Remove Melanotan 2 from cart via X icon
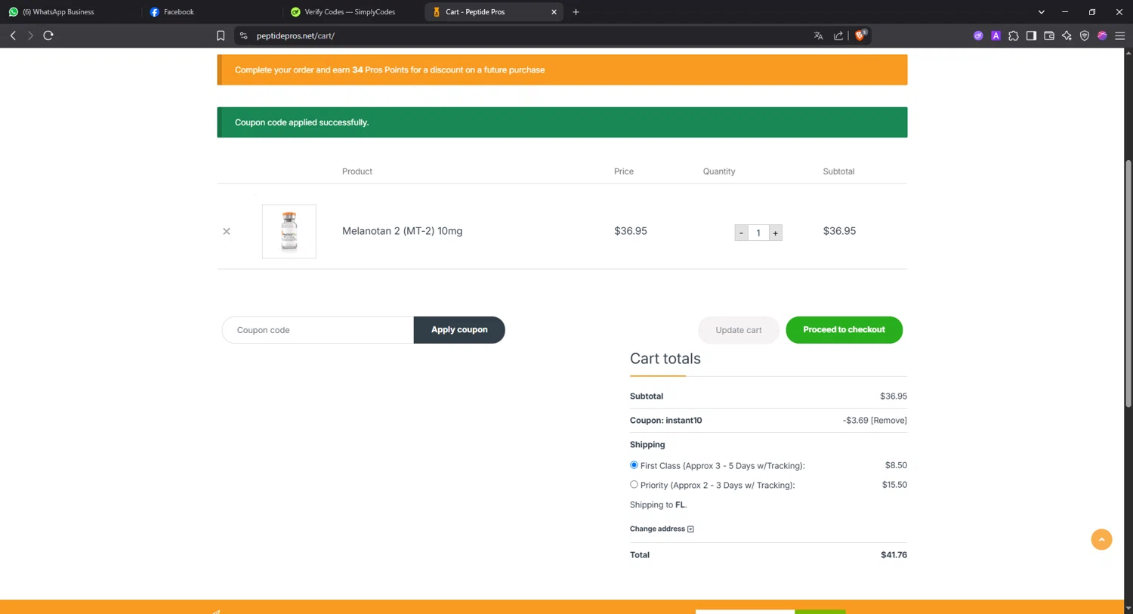 [x=227, y=231]
